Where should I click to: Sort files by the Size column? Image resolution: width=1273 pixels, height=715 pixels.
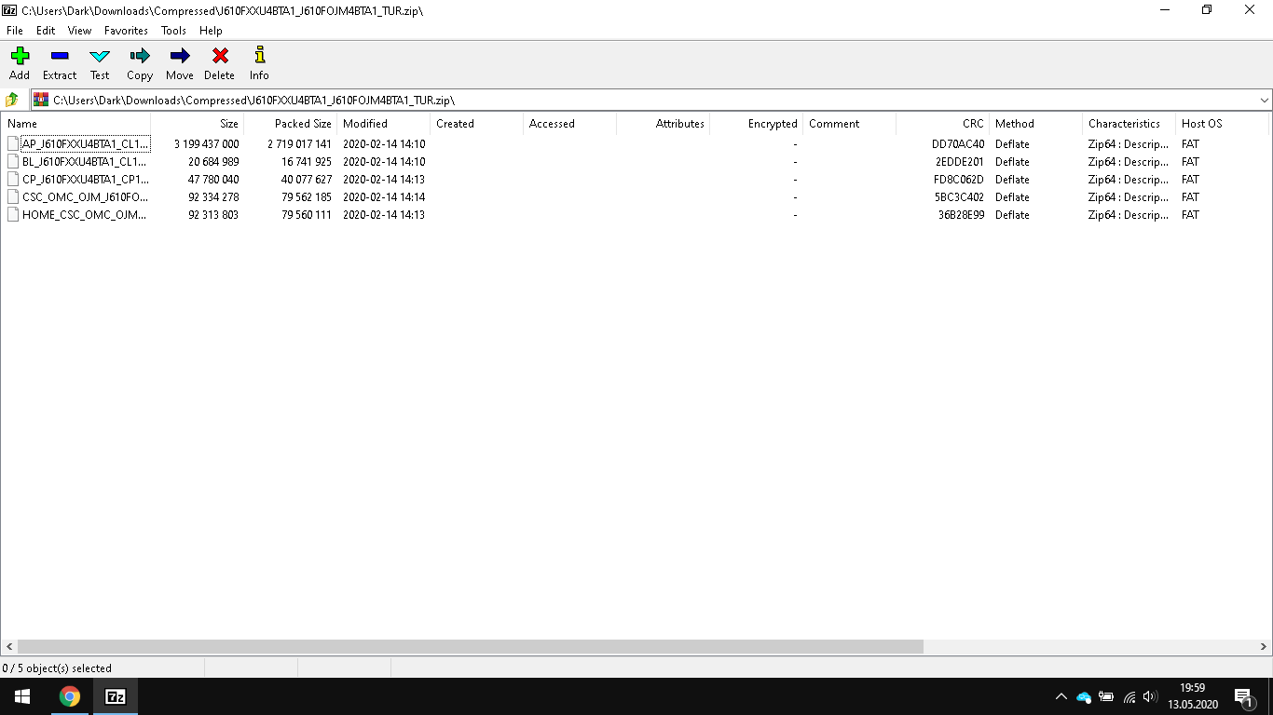(x=197, y=124)
